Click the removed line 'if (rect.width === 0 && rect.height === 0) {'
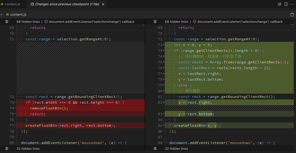The image size is (296, 153). coord(75,102)
